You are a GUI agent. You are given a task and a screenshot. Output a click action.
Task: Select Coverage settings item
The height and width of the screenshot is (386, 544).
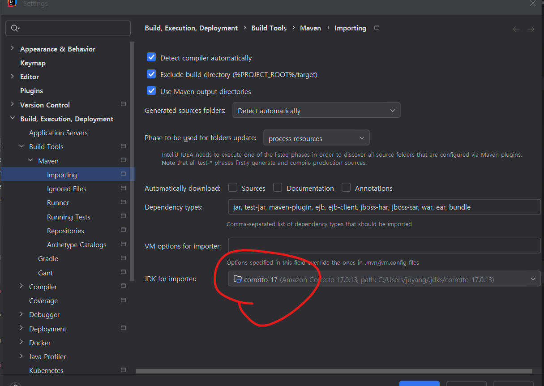click(43, 301)
